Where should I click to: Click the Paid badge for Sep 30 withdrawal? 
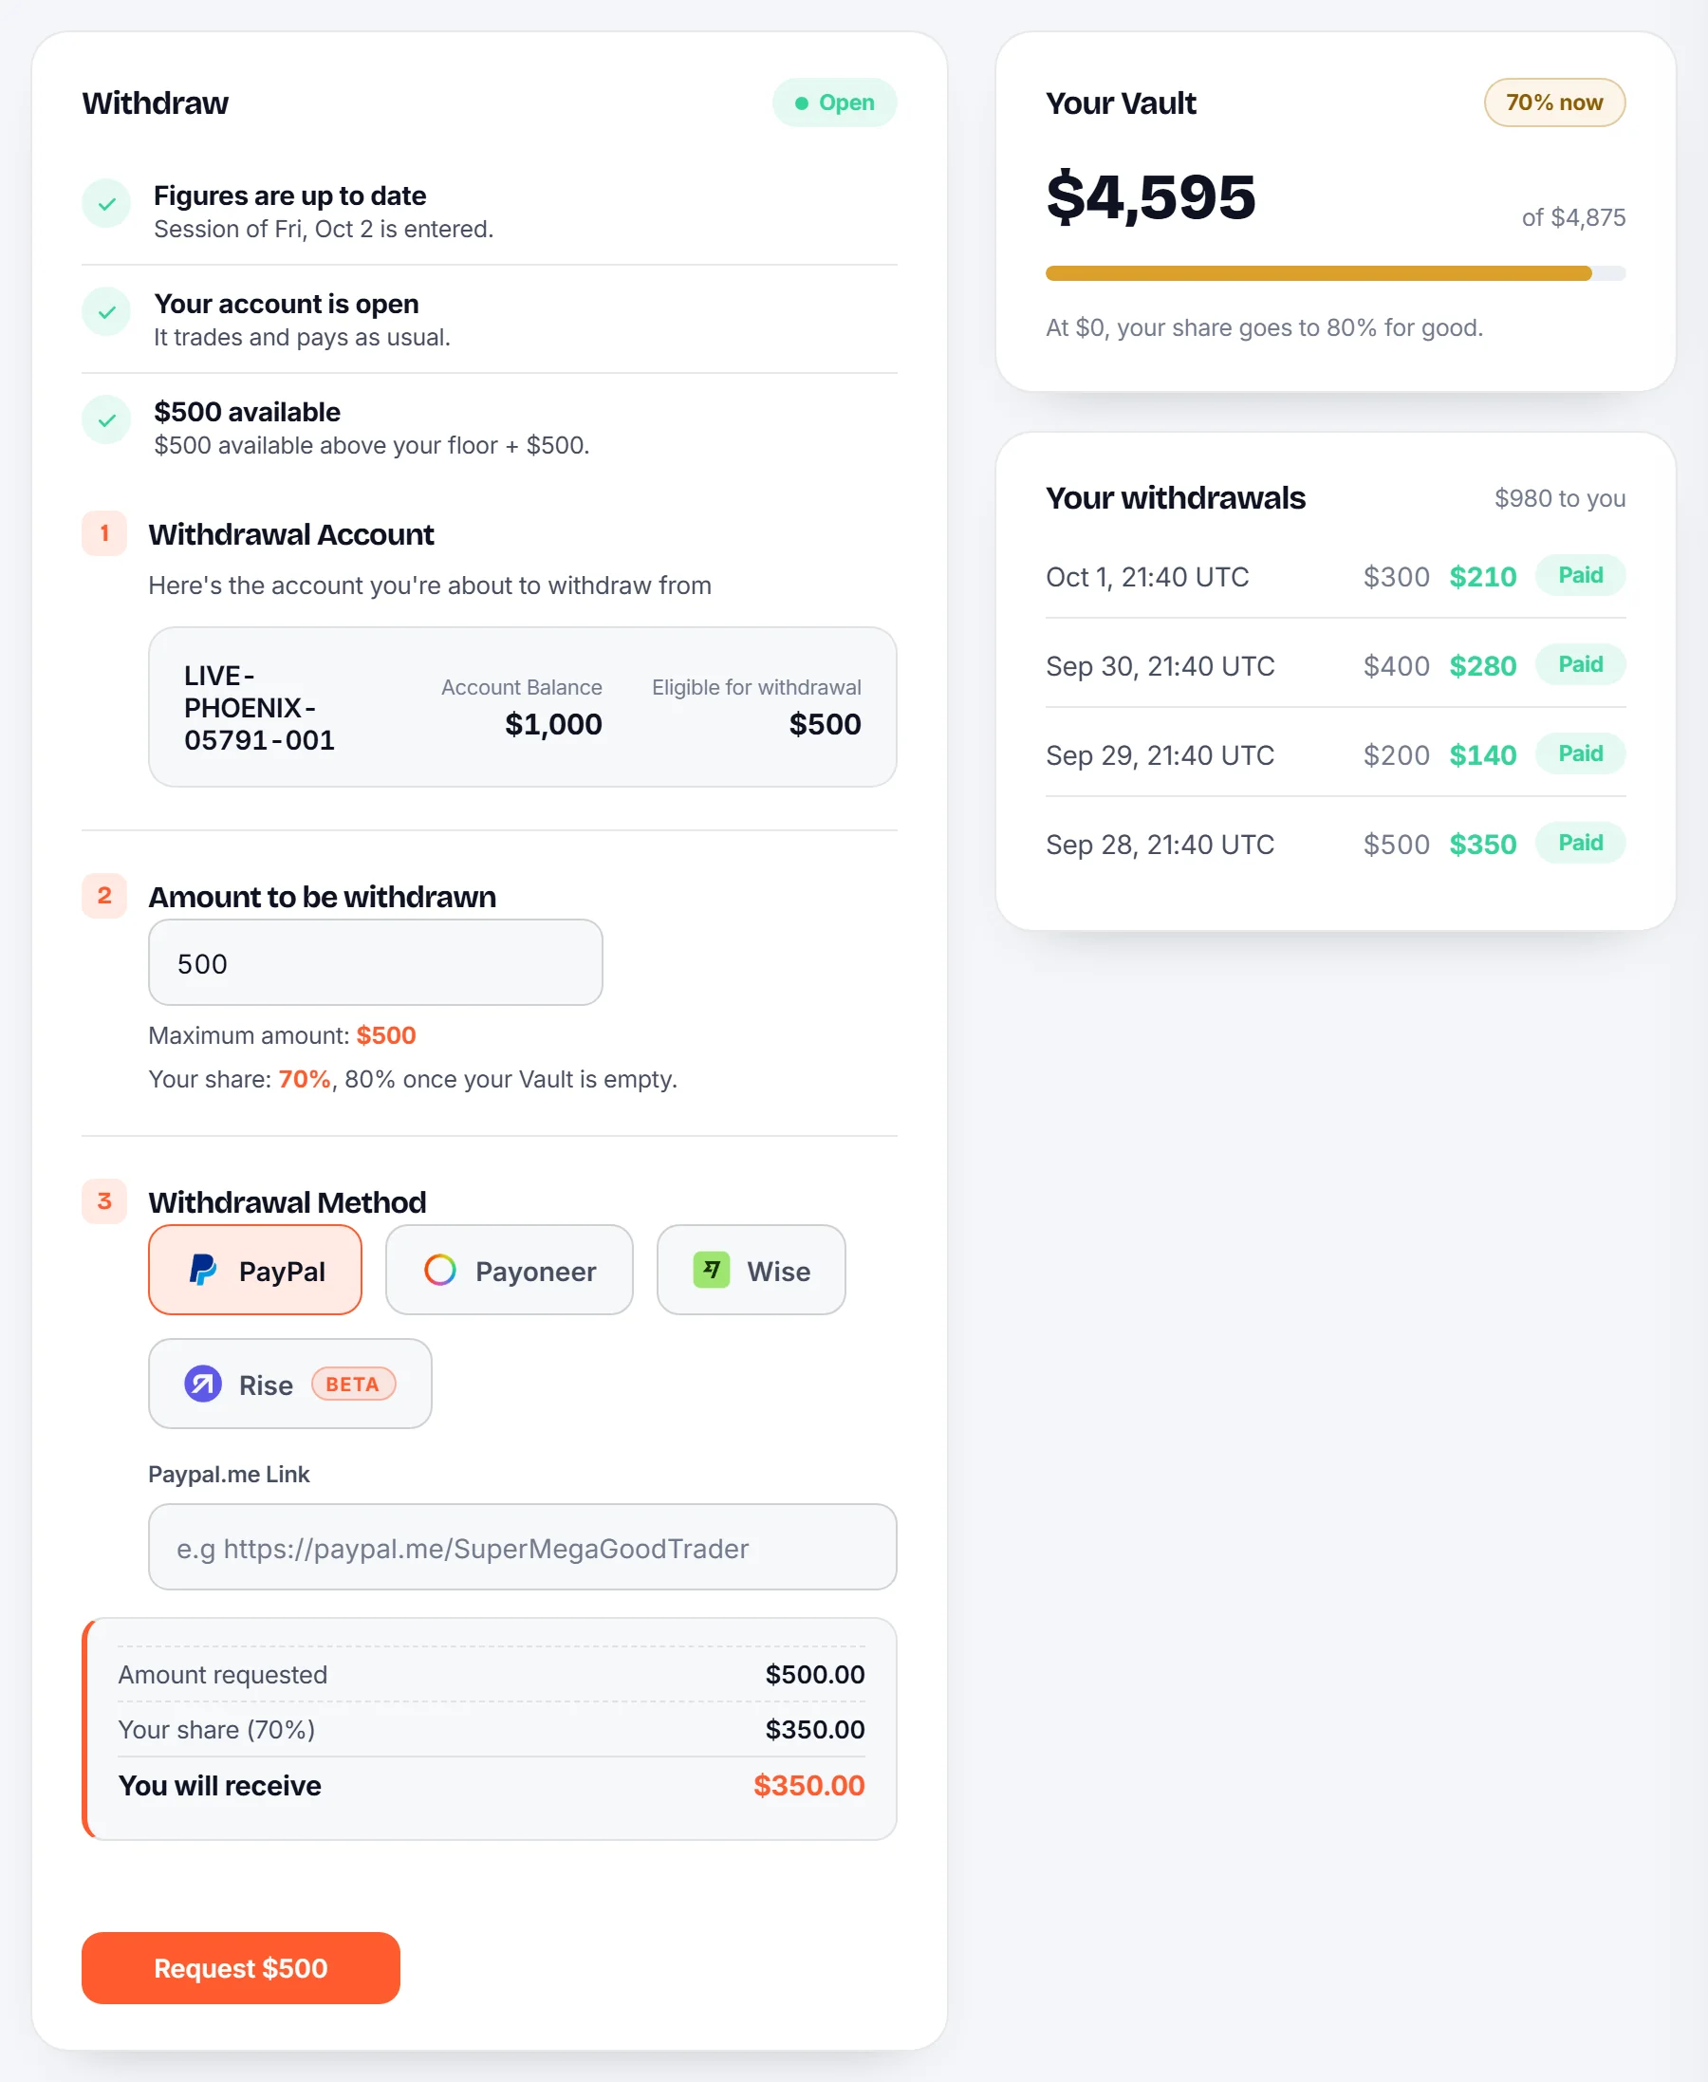pos(1580,665)
